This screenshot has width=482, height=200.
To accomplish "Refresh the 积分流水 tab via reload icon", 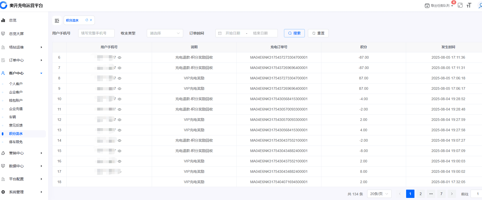I will click(87, 20).
